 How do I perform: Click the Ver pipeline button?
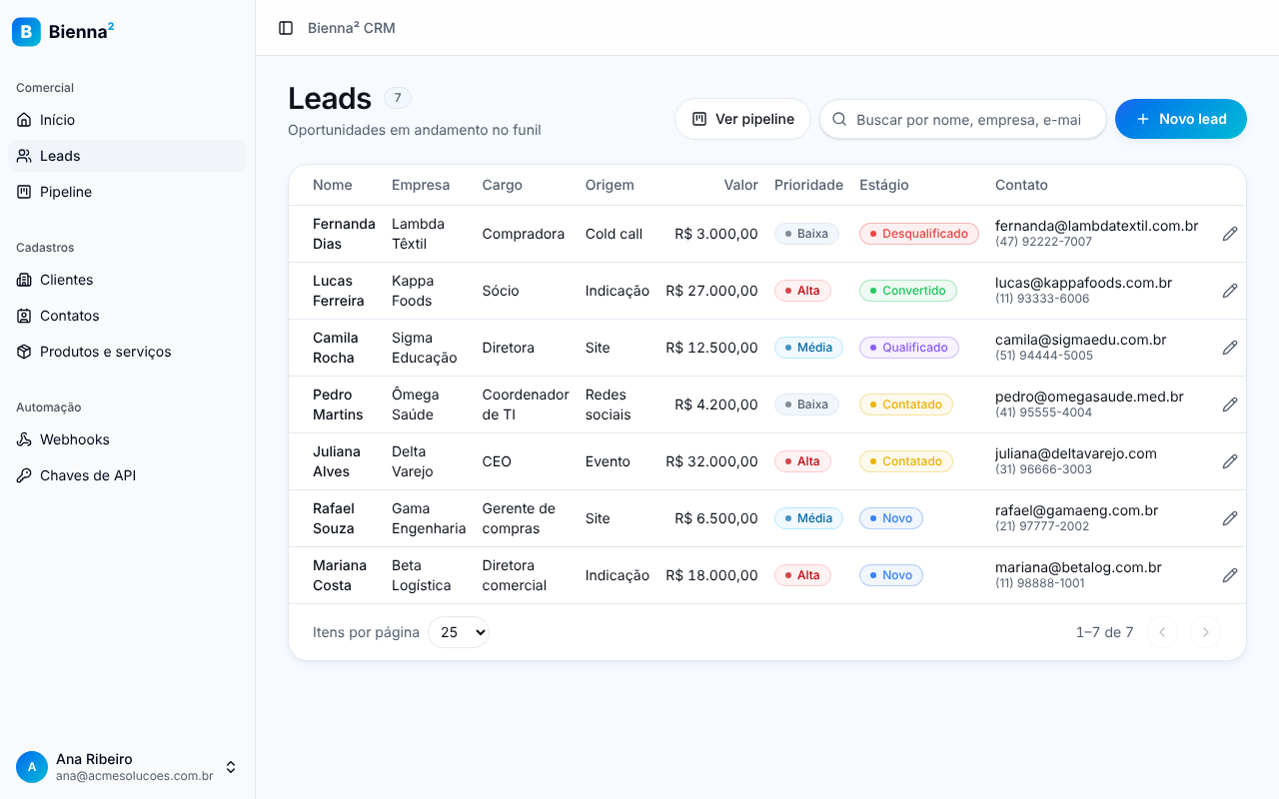743,119
